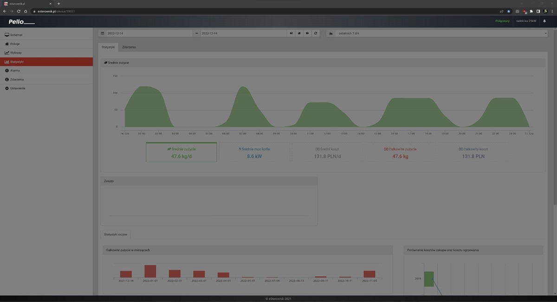The width and height of the screenshot is (557, 302).
Task: Jump to the next period (fast-forward icon)
Action: (x=307, y=33)
